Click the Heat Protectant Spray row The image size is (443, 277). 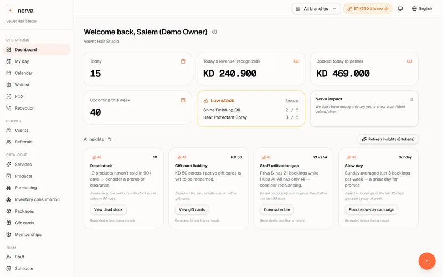coord(251,117)
